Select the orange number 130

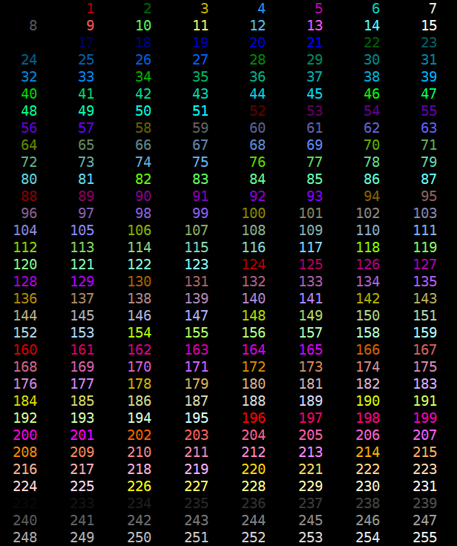click(139, 281)
